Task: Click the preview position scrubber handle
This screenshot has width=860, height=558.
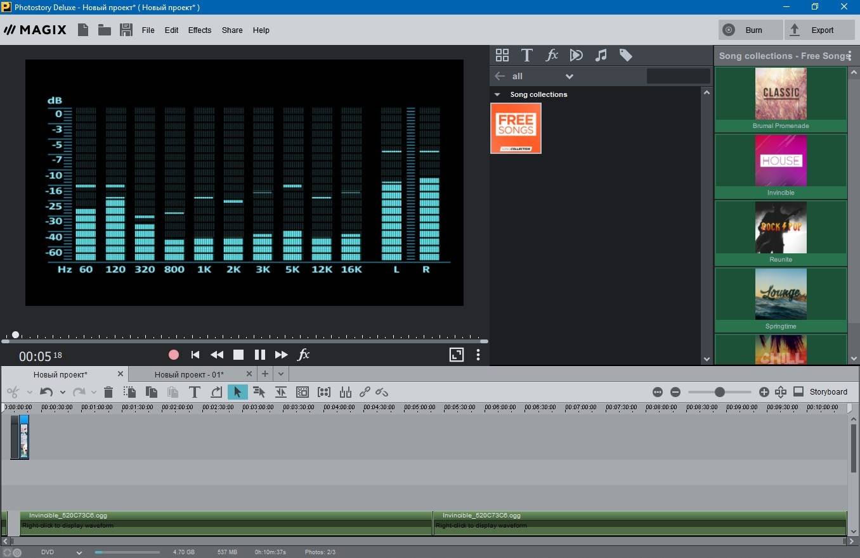Action: coord(16,335)
